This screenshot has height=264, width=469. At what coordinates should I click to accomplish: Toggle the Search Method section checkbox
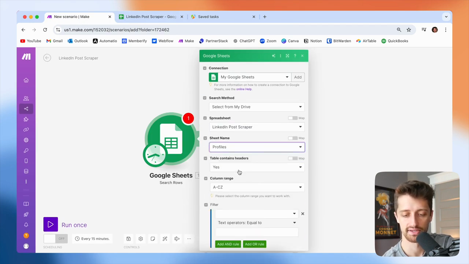[x=205, y=98]
